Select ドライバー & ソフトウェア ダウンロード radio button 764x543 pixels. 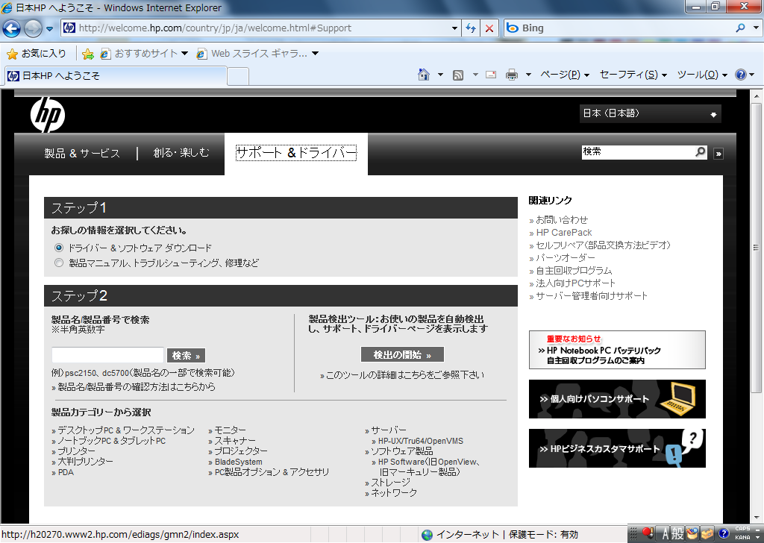coord(59,248)
